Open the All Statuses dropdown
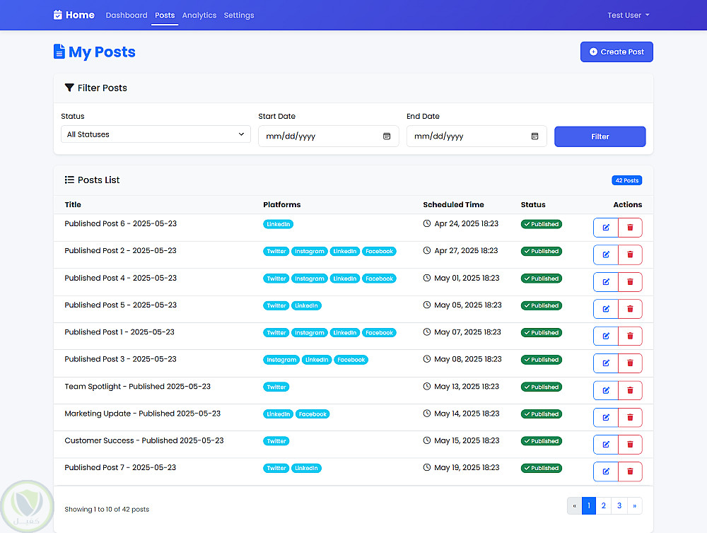The image size is (707, 533). (x=156, y=134)
